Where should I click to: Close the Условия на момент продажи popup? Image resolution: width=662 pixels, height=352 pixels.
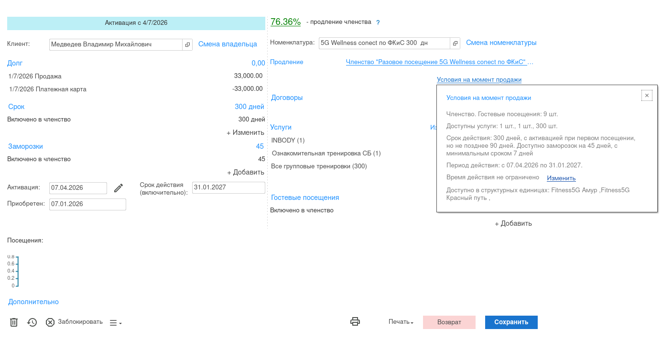click(x=647, y=96)
